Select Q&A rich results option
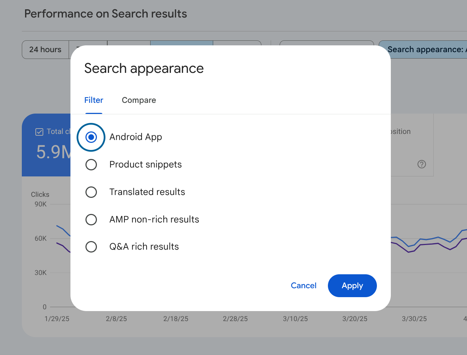This screenshot has width=467, height=355. click(x=91, y=247)
